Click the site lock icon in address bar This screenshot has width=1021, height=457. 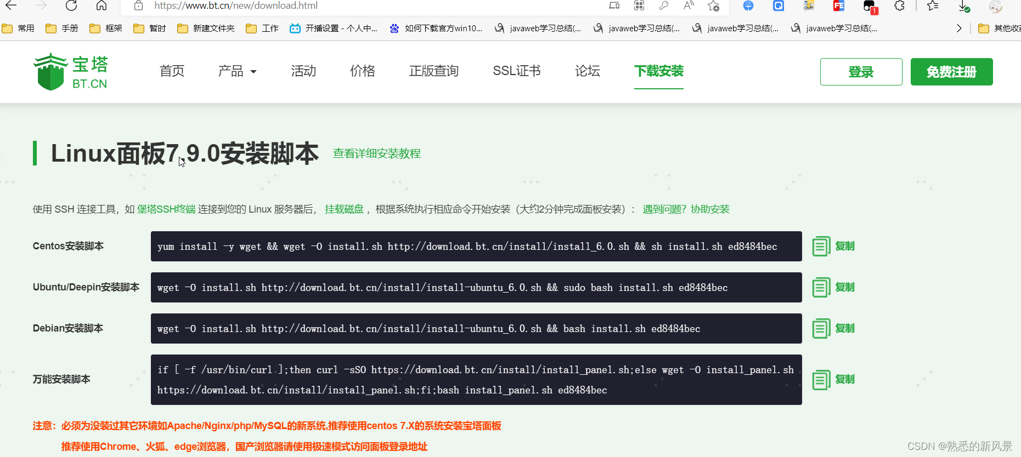pyautogui.click(x=138, y=5)
